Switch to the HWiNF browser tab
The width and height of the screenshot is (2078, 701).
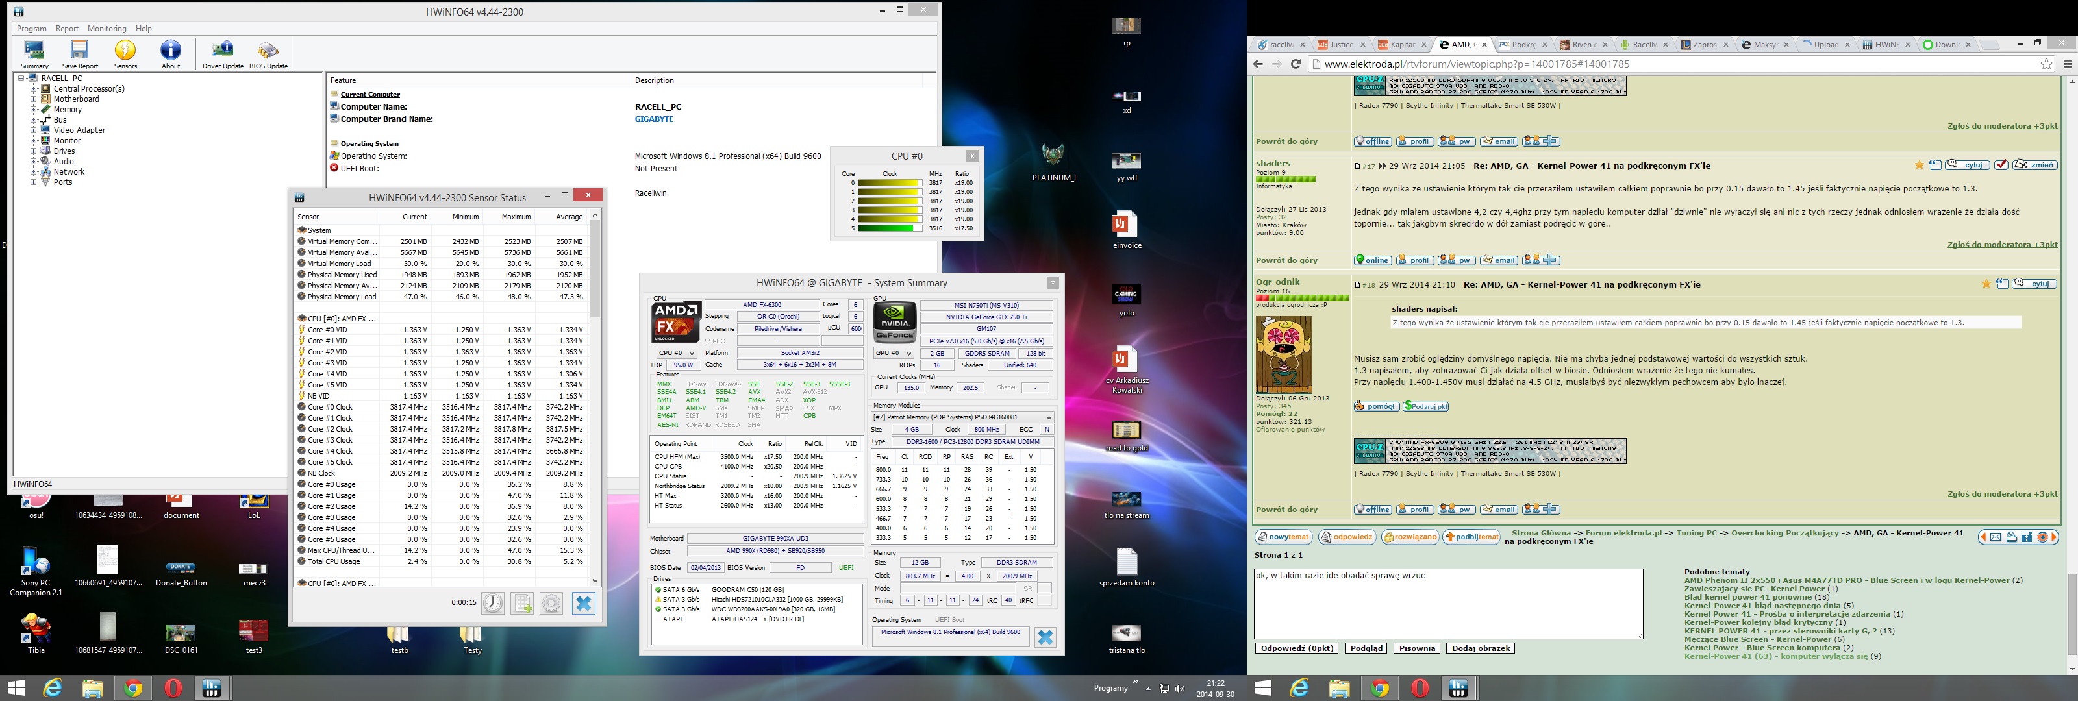click(1883, 45)
